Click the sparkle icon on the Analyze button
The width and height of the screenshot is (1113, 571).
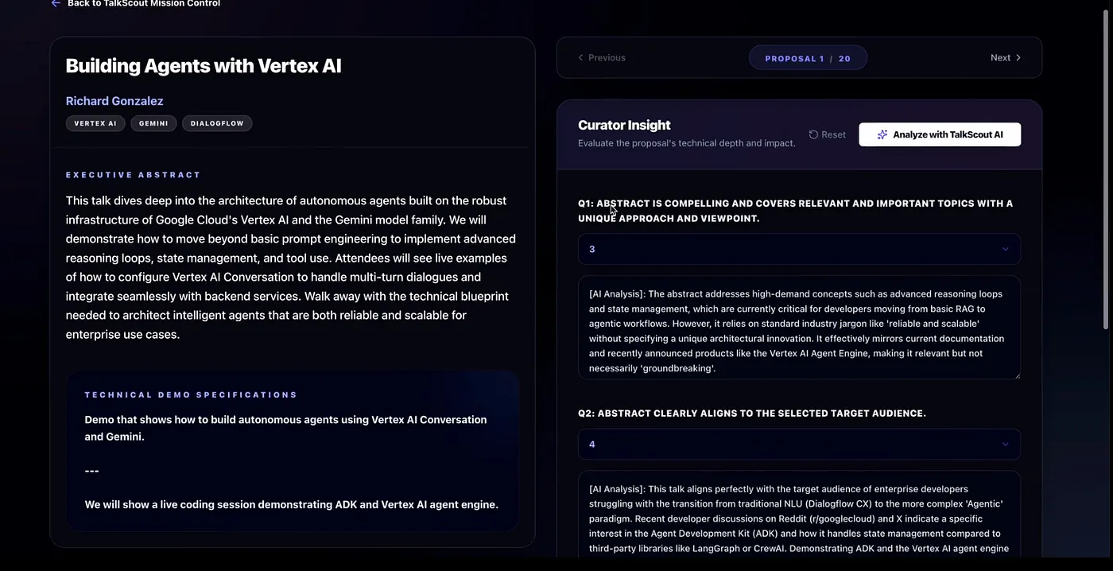(882, 134)
